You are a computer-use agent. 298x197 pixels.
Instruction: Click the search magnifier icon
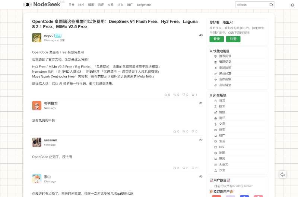coord(271,5)
